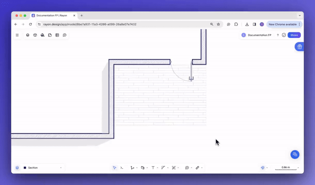Open the table schedule icon
Image resolution: width=315 pixels, height=185 pixels.
point(57,35)
